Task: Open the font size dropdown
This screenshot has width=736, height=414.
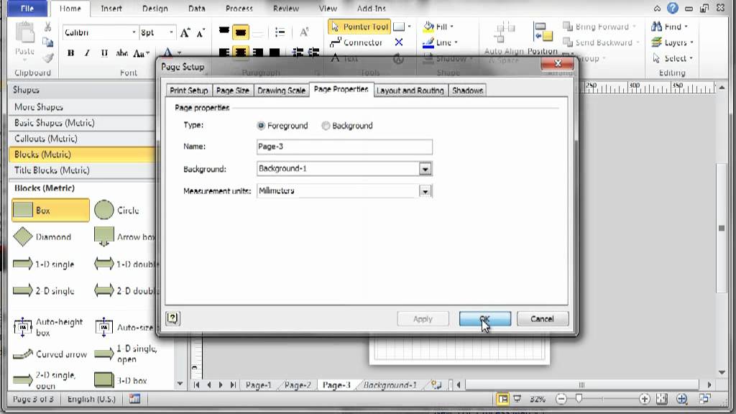Action: point(171,32)
